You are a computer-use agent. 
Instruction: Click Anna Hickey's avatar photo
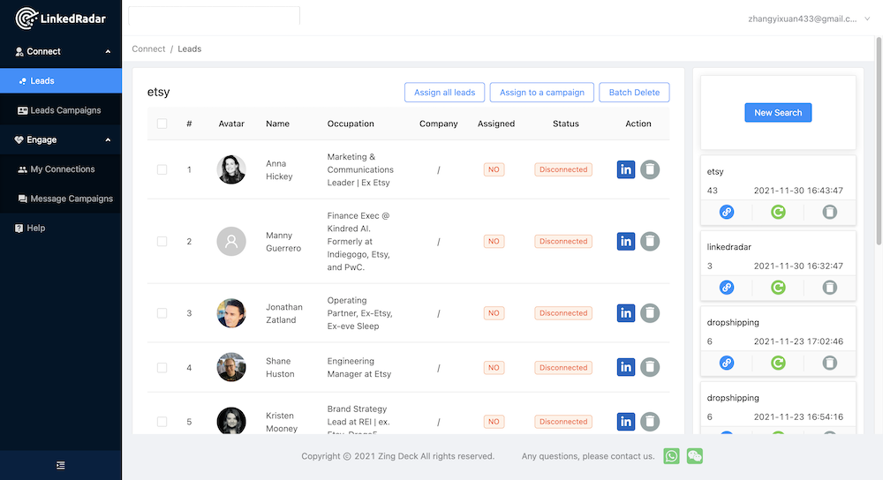231,169
